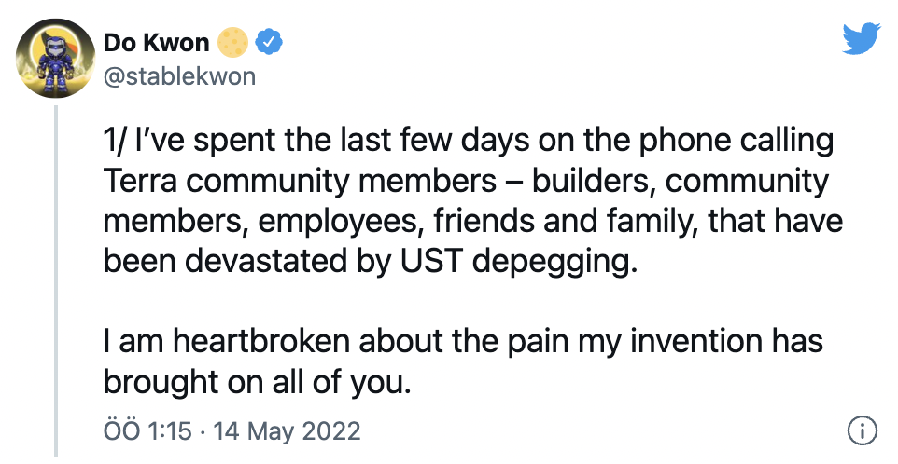The image size is (898, 464).
Task: Click the word heartbroken in the tweet
Action: (x=260, y=341)
